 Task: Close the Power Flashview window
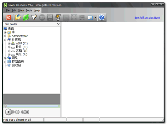pos(161,5)
